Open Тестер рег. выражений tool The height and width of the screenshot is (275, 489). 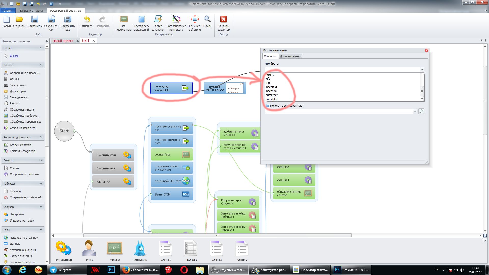click(141, 23)
